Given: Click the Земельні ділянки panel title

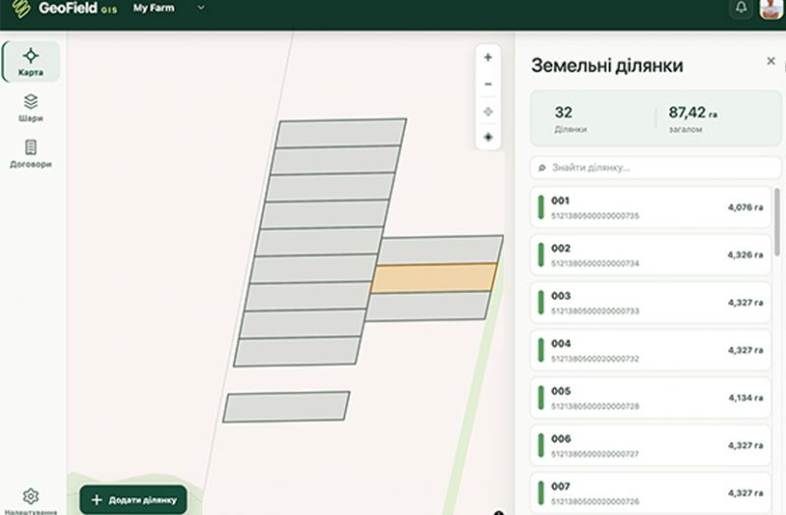Looking at the screenshot, I should tap(607, 66).
